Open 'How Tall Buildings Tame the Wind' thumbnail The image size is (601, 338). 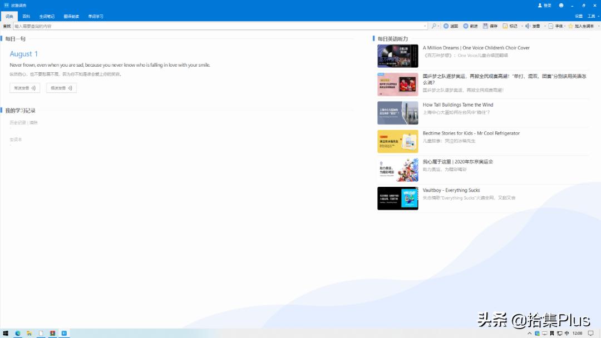click(397, 113)
